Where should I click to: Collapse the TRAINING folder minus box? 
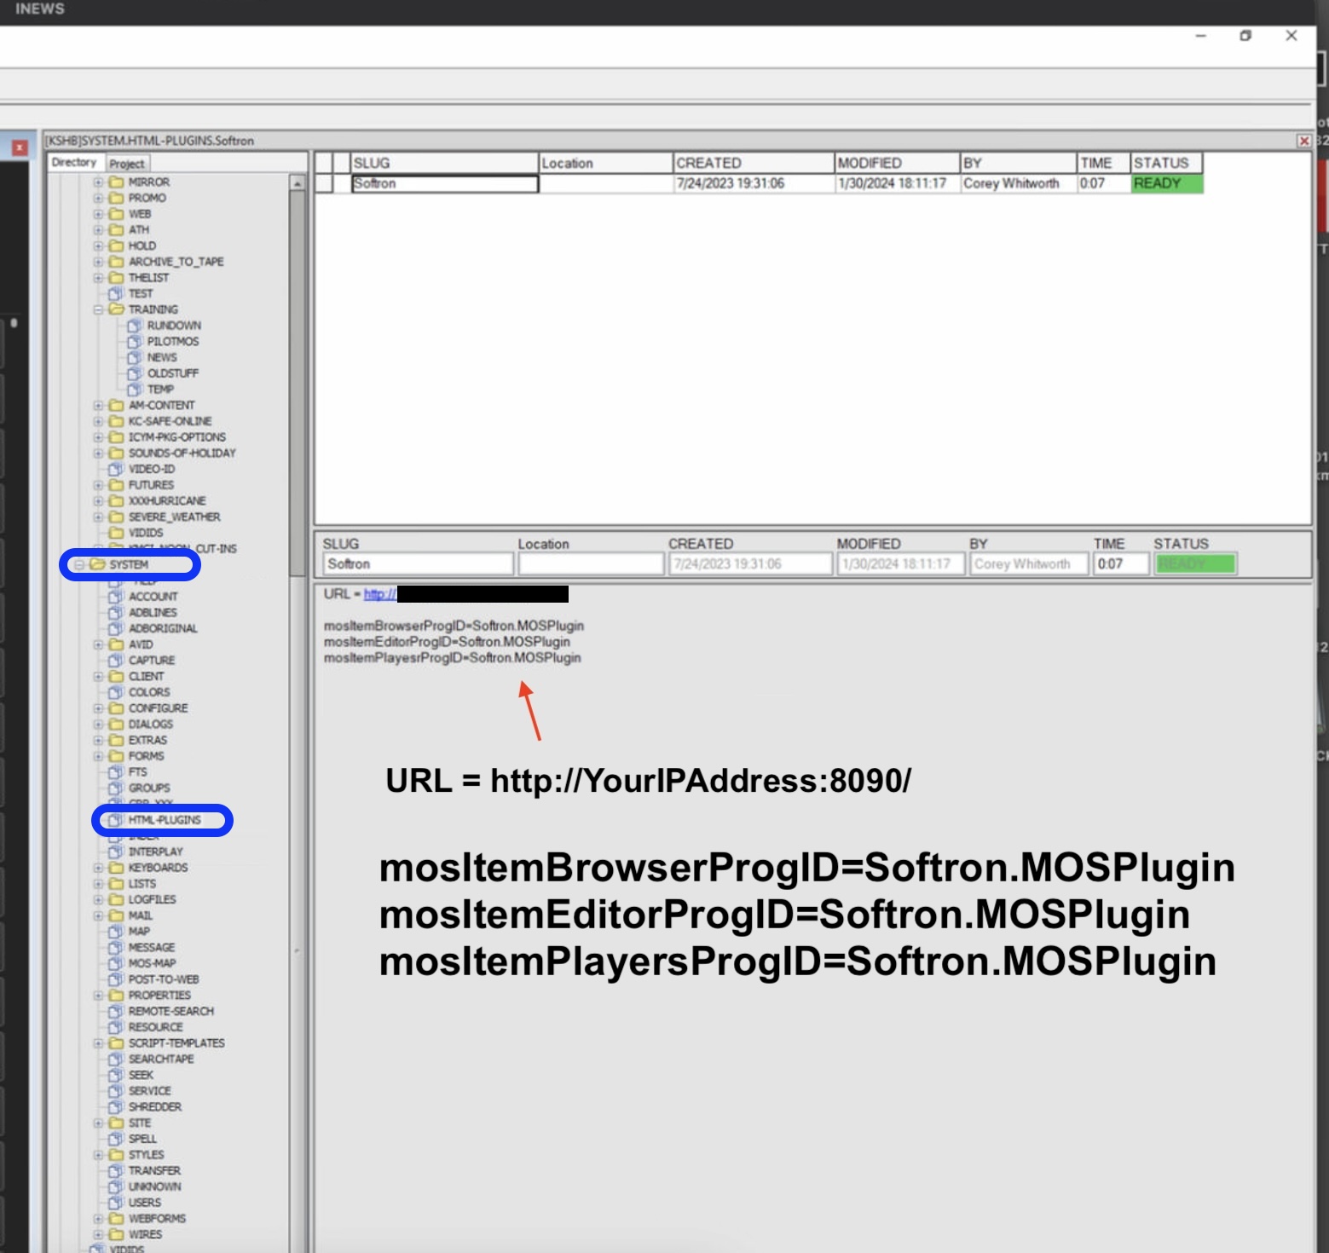(98, 309)
